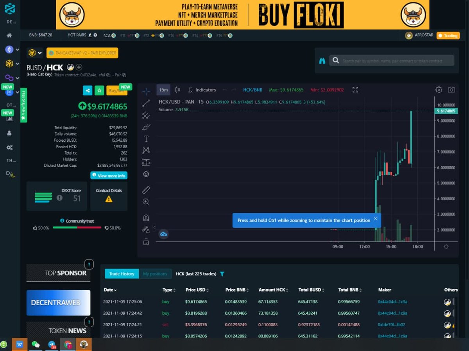
Task: Open the emoji icons tool
Action: [x=146, y=174]
